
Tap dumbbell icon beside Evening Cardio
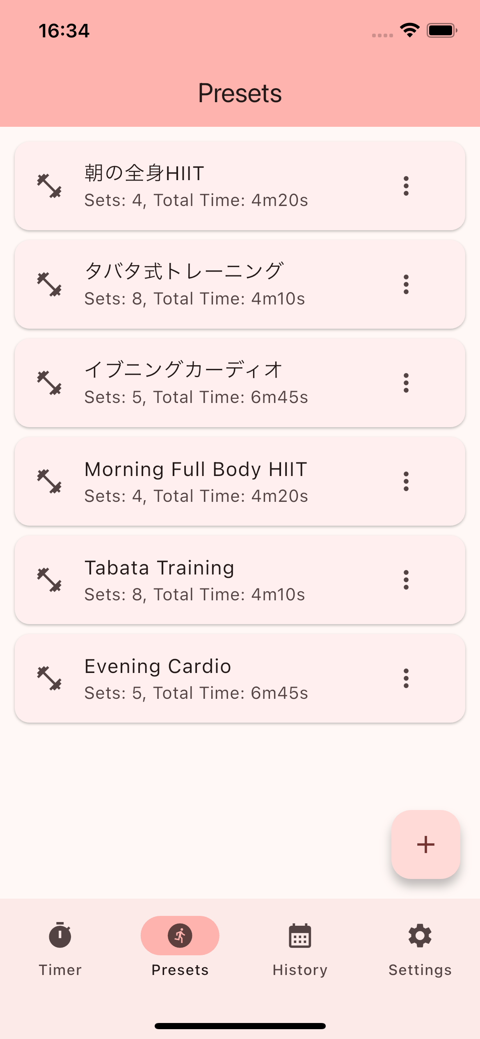tap(50, 678)
